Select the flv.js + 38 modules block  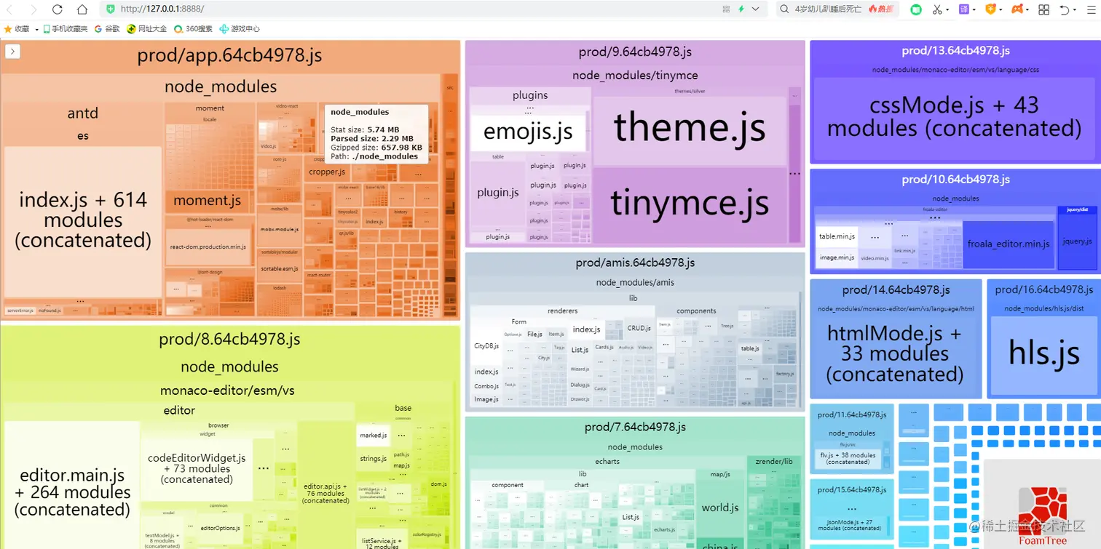[x=848, y=459]
